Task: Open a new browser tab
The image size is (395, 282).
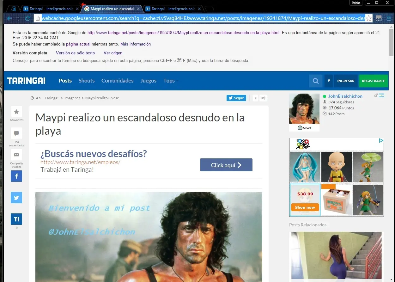Action: 209,9
